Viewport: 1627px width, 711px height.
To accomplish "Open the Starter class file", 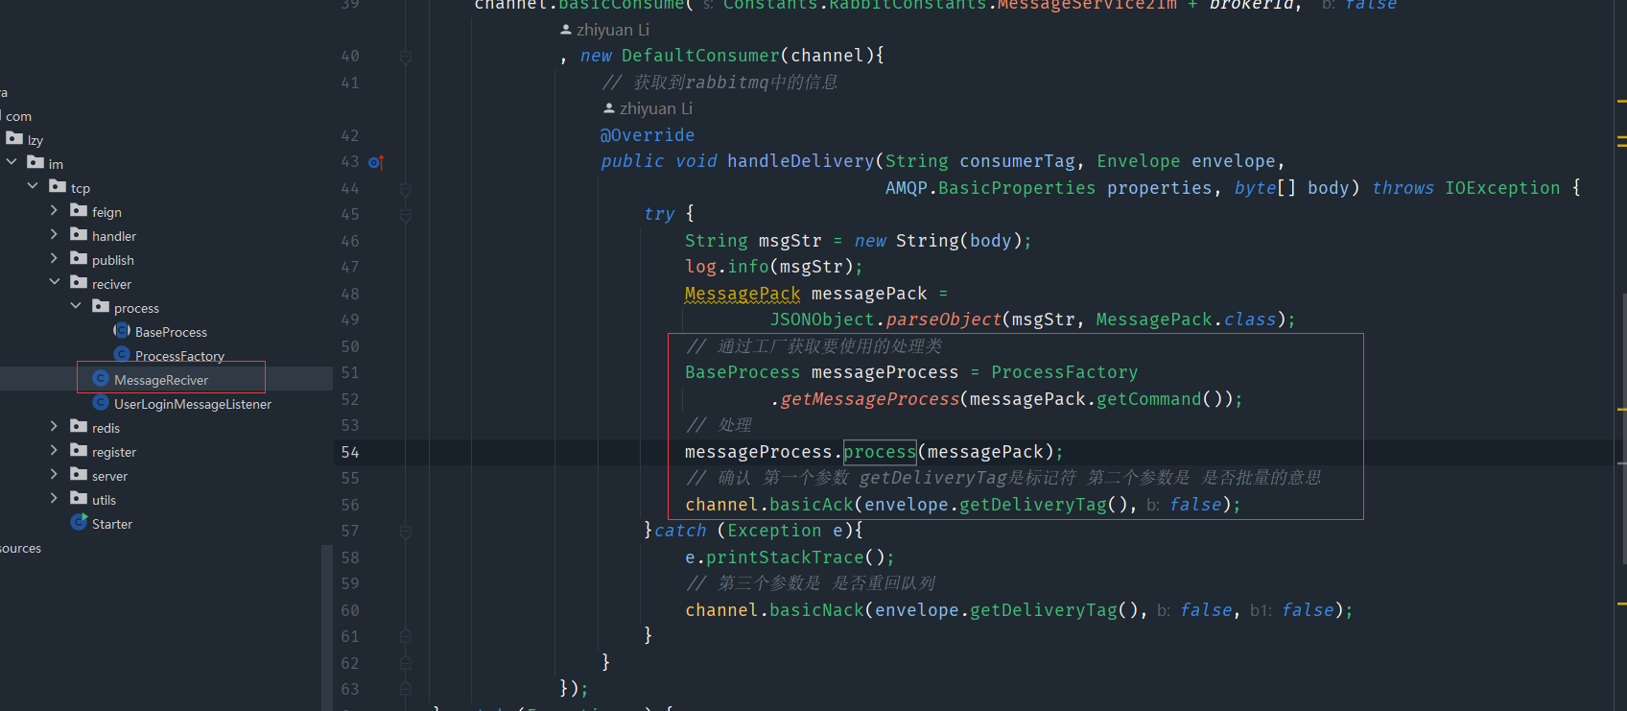I will pyautogui.click(x=112, y=524).
